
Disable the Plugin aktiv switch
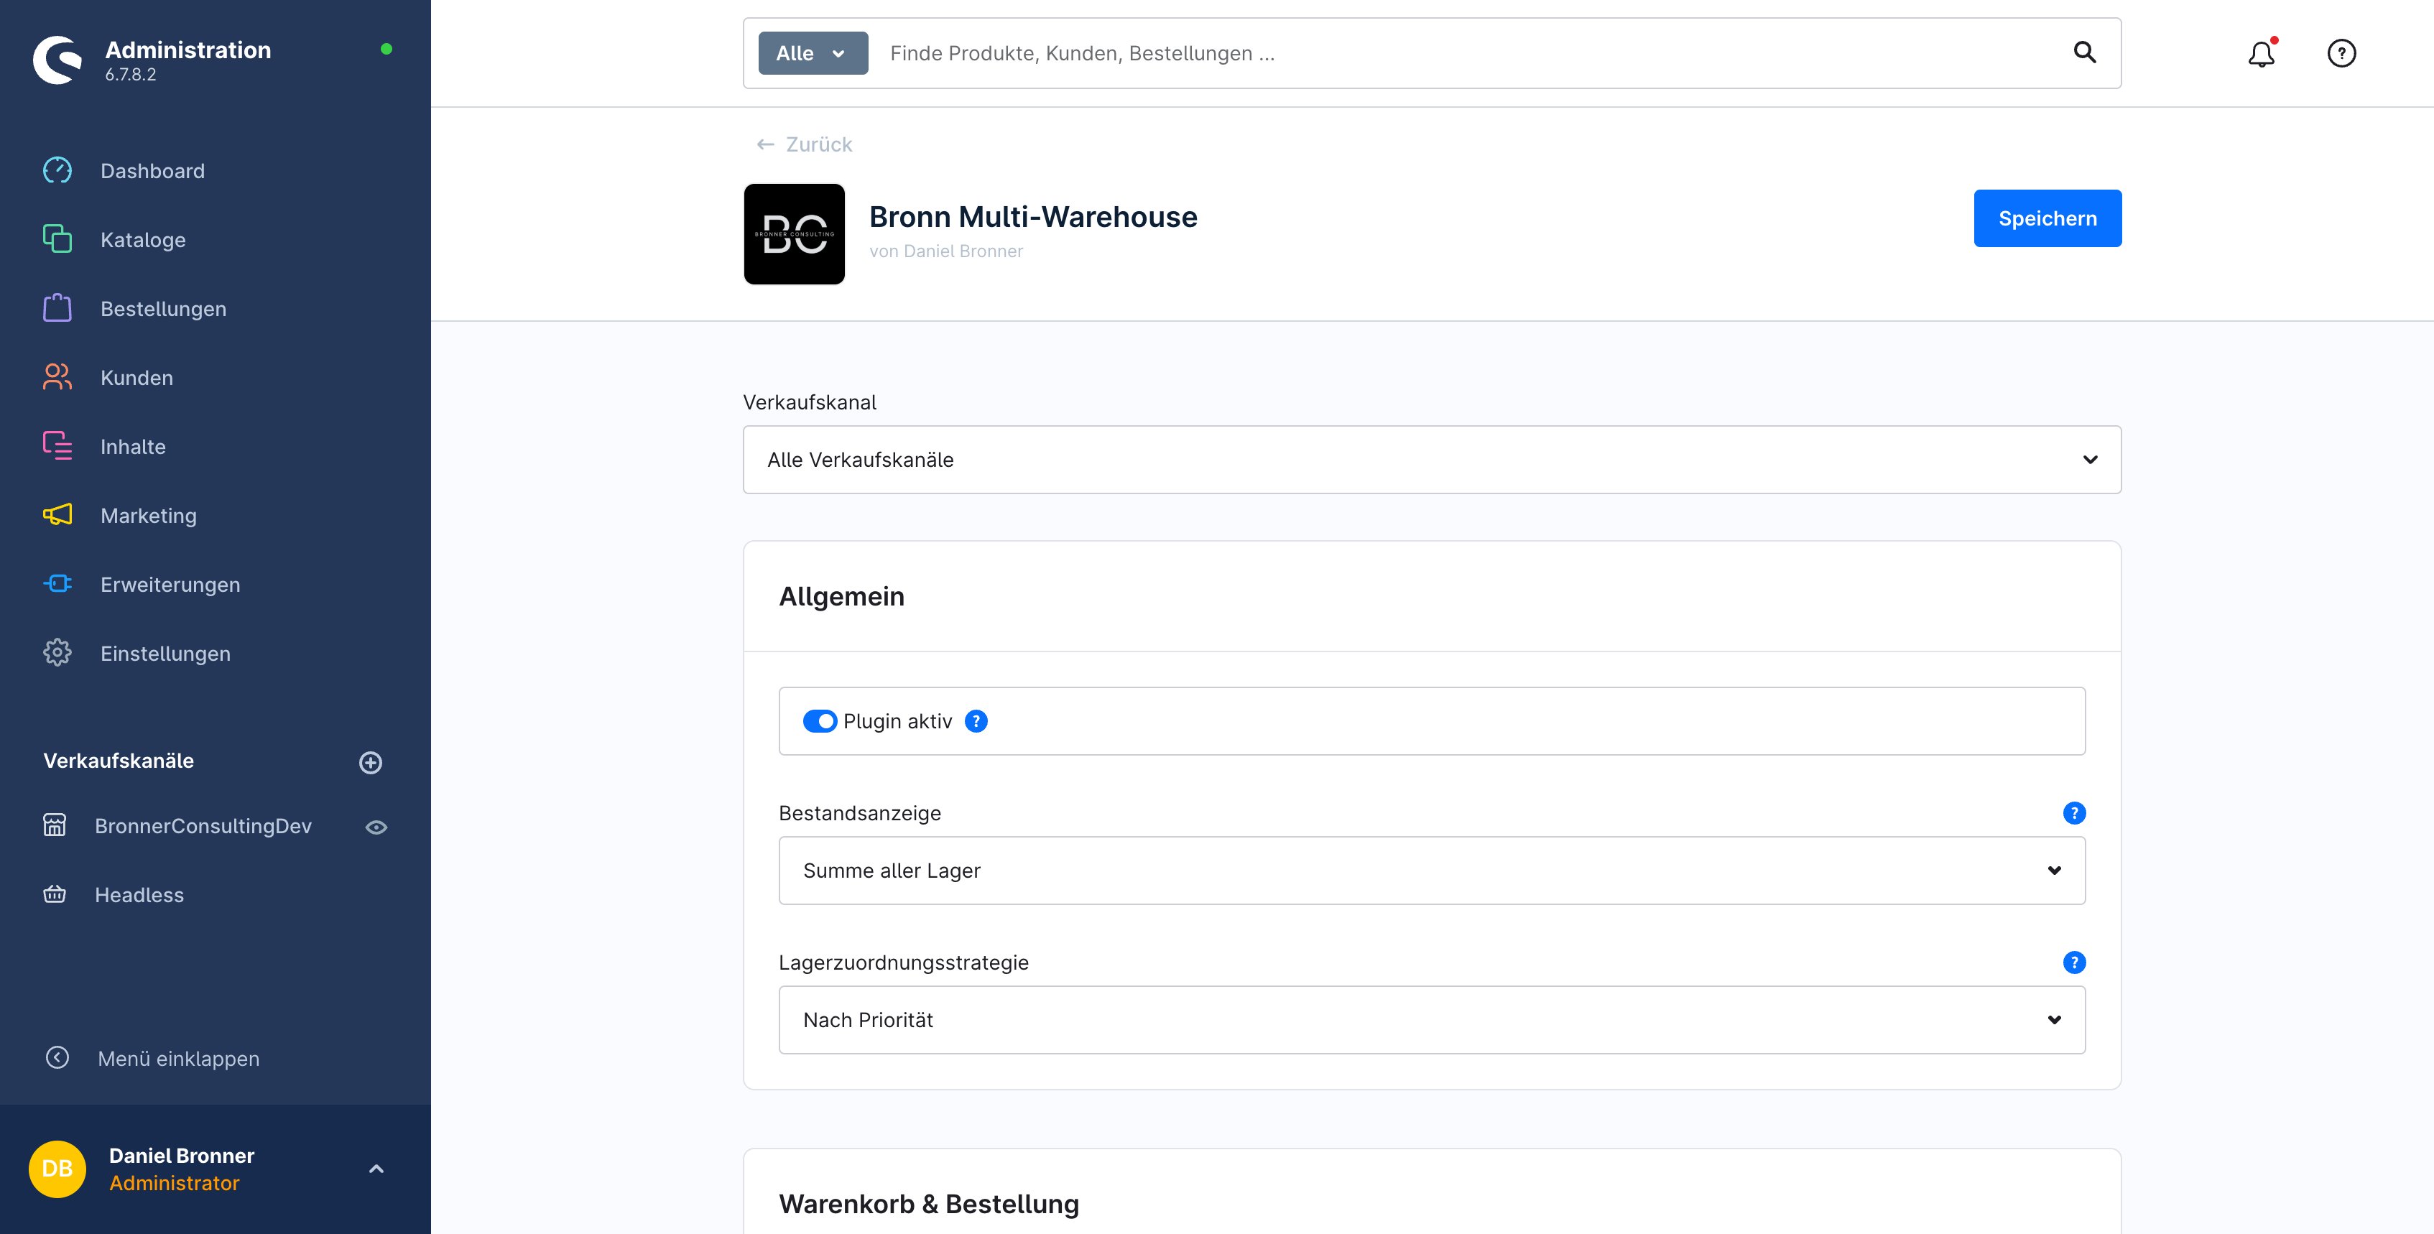[x=821, y=721]
